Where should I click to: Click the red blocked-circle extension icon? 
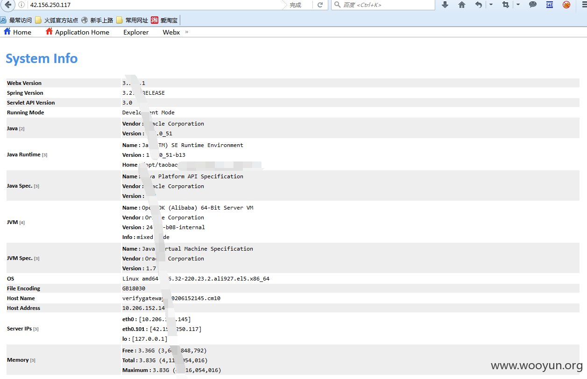pyautogui.click(x=566, y=5)
